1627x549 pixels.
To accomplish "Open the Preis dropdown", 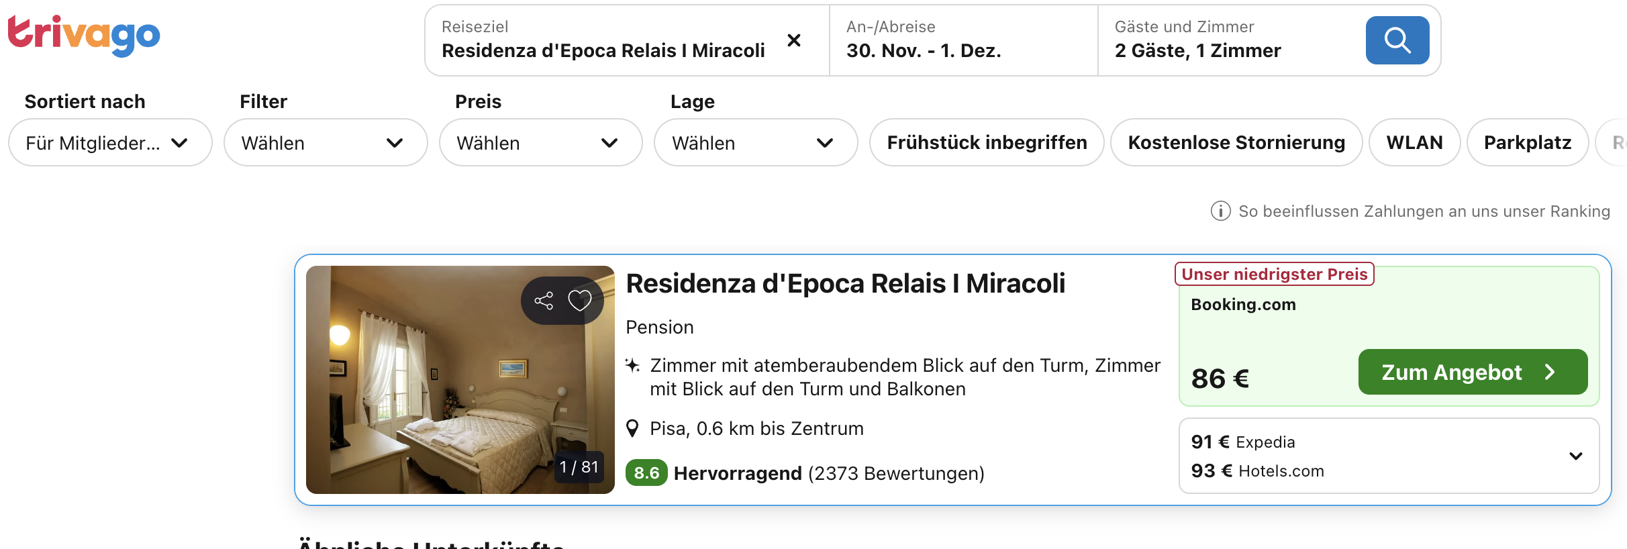I will coord(540,142).
